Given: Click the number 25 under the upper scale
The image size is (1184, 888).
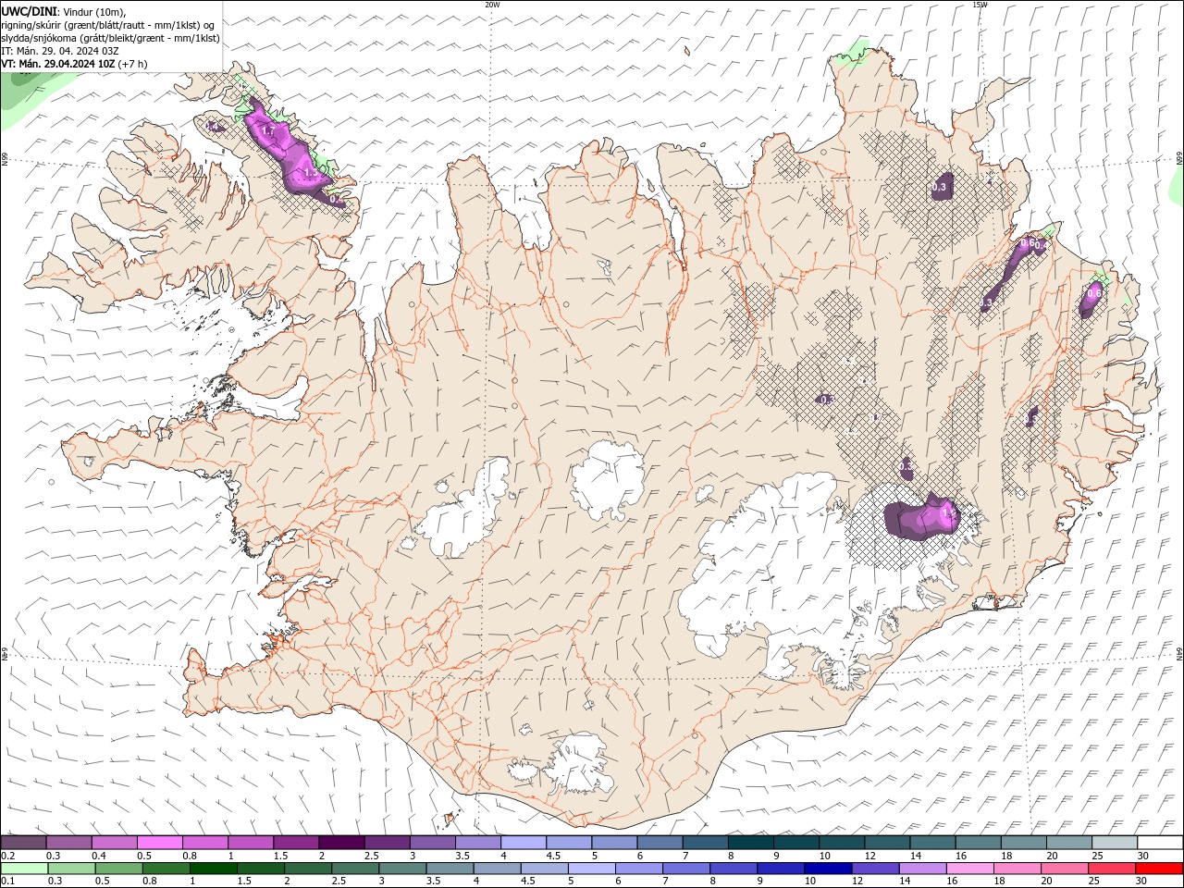Looking at the screenshot, I should pos(1096,856).
